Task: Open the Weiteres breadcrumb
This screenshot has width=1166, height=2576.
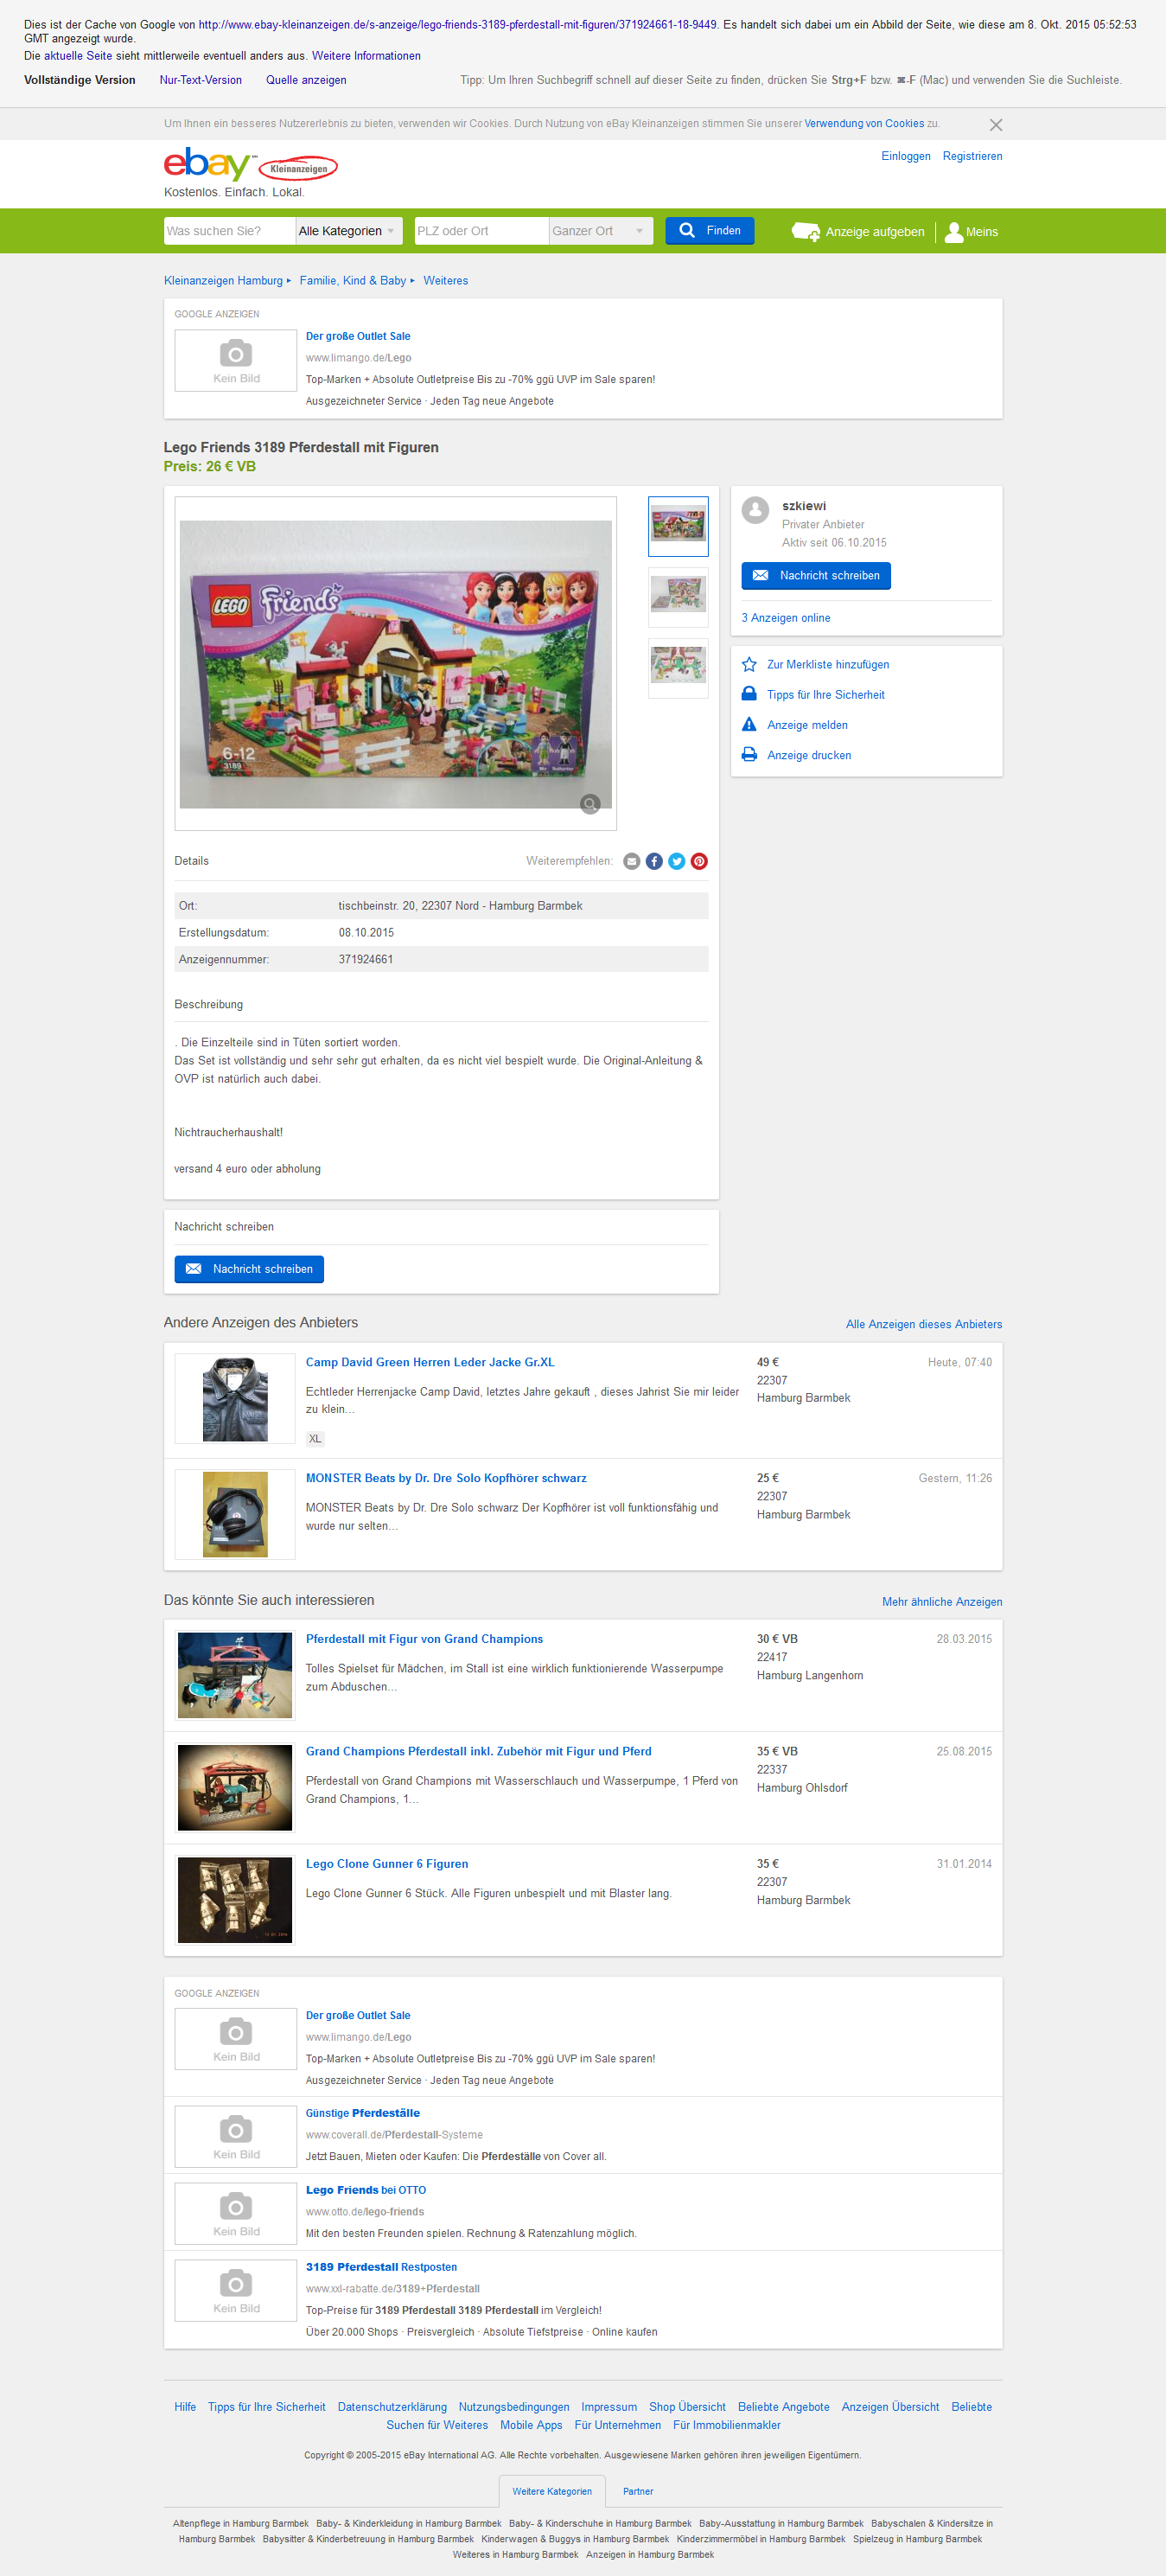Action: (x=446, y=281)
